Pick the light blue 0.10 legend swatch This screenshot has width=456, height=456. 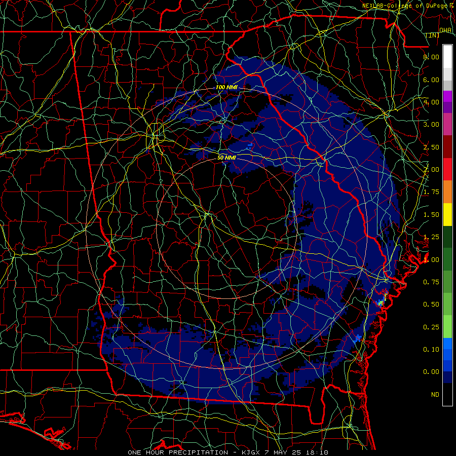447,344
